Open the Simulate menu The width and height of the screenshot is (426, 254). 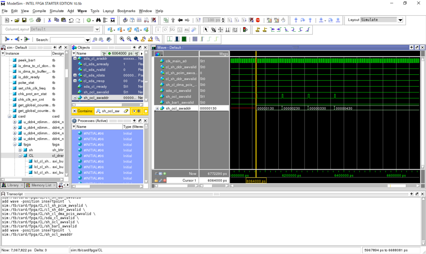(57, 11)
